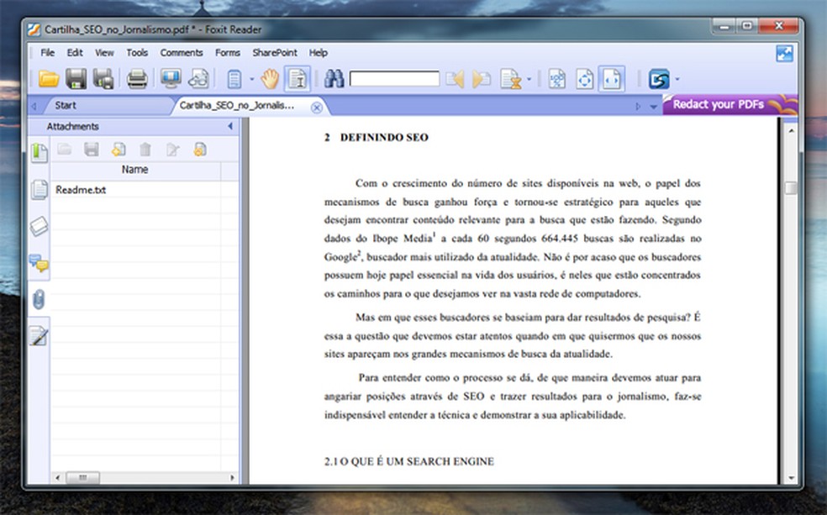This screenshot has height=515, width=827.
Task: Open text viewer with the glasses icon
Action: [x=199, y=79]
